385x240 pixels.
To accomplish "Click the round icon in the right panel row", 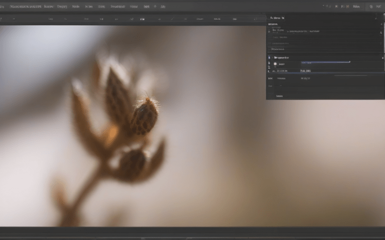I will pos(275,64).
